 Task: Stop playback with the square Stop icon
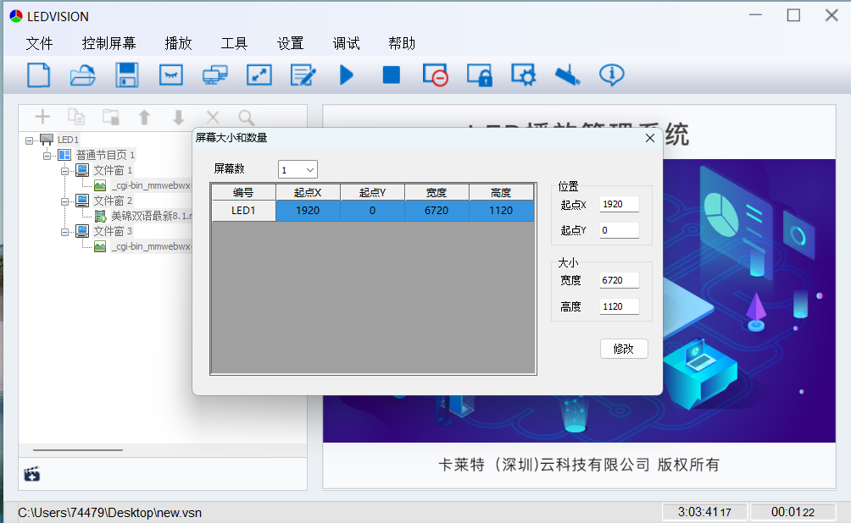click(x=391, y=75)
